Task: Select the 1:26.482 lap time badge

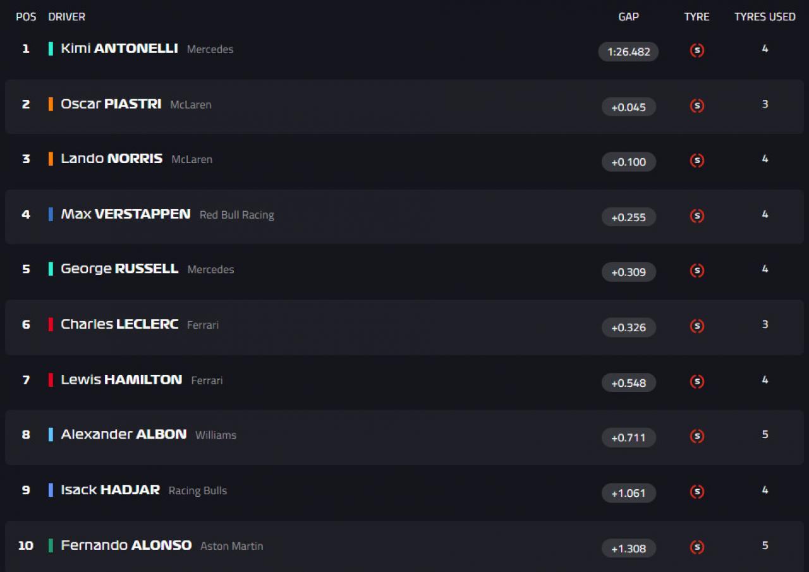Action: click(628, 52)
